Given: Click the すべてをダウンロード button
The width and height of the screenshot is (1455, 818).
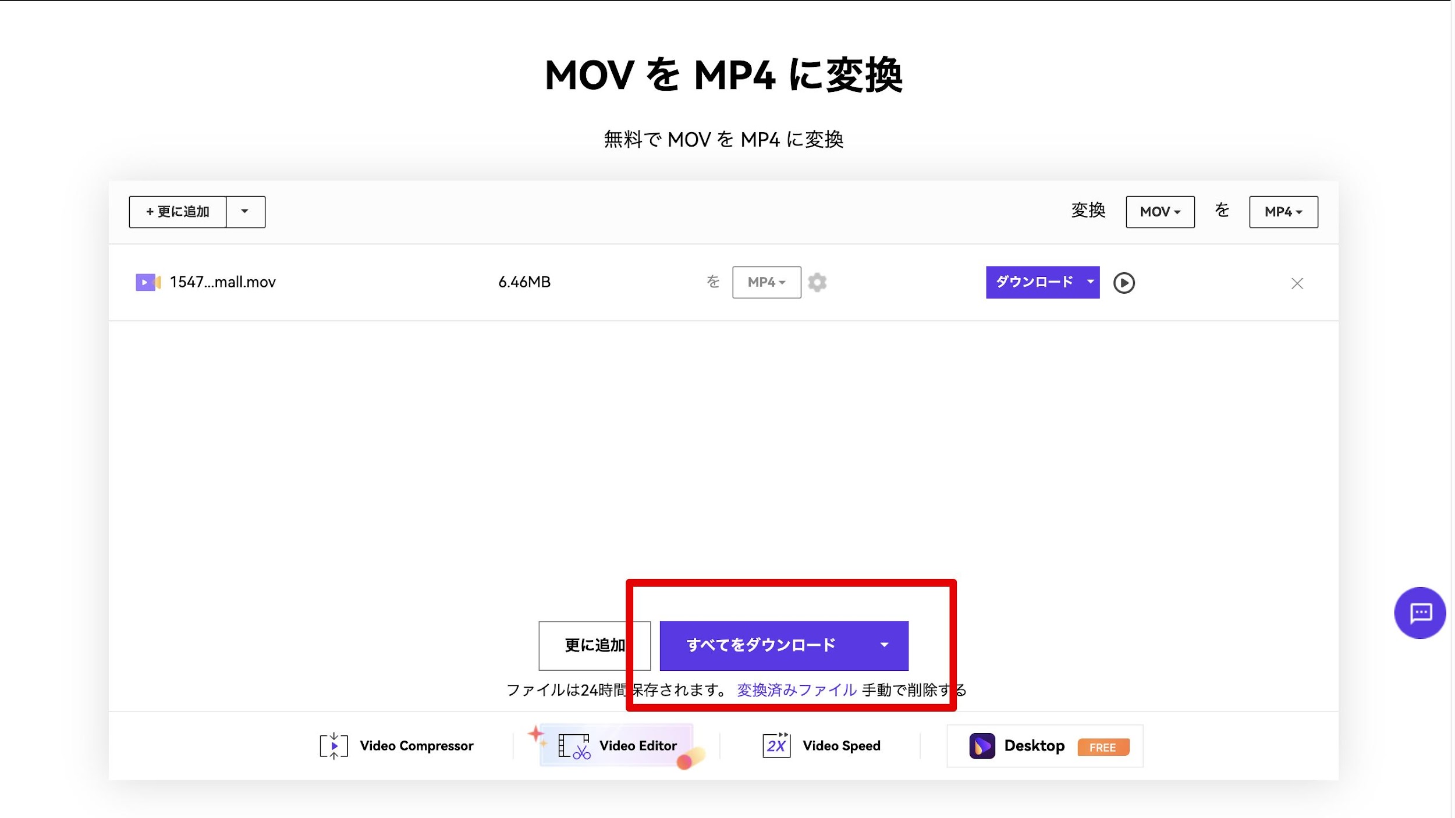Looking at the screenshot, I should tap(761, 645).
